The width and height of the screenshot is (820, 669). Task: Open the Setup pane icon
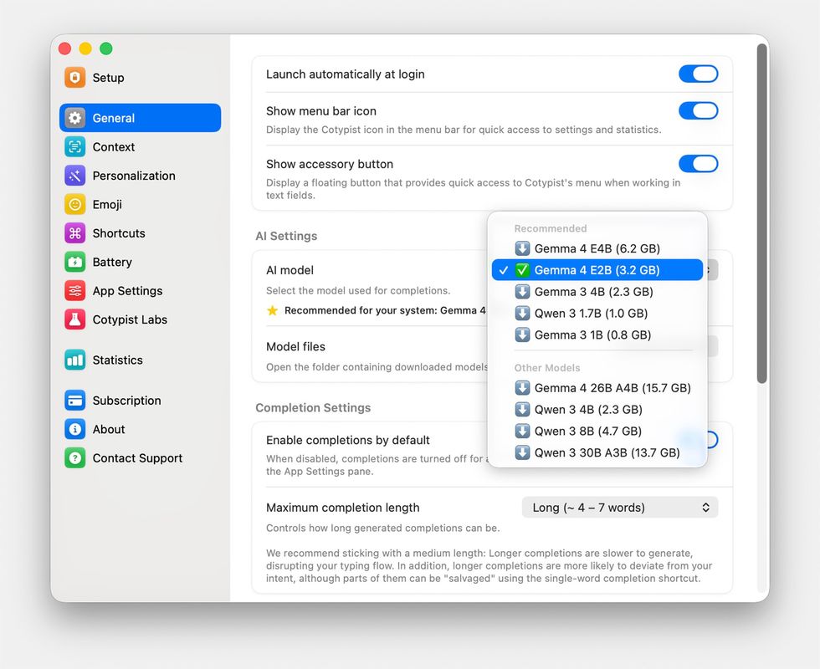74,77
